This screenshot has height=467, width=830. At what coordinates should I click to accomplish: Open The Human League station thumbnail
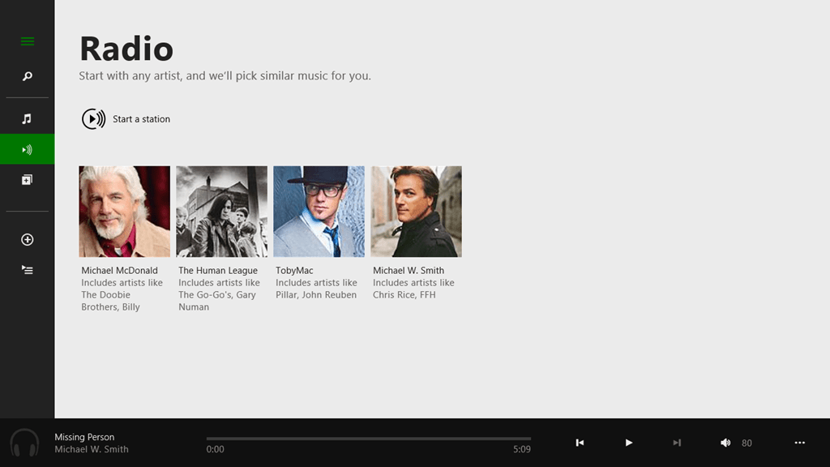pyautogui.click(x=221, y=212)
